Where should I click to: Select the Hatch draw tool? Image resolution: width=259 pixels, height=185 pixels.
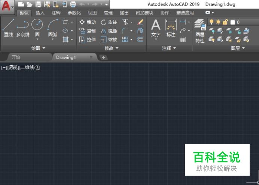pyautogui.click(x=65, y=39)
